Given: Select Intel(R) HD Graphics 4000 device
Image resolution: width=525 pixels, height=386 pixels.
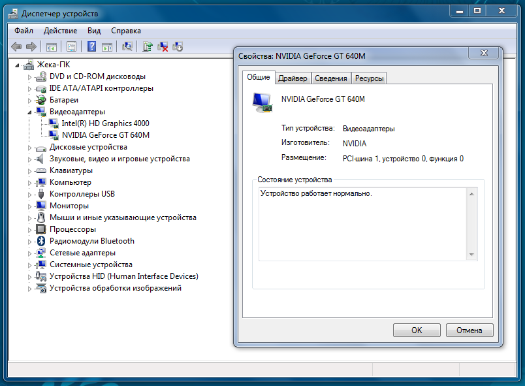Looking at the screenshot, I should [106, 123].
